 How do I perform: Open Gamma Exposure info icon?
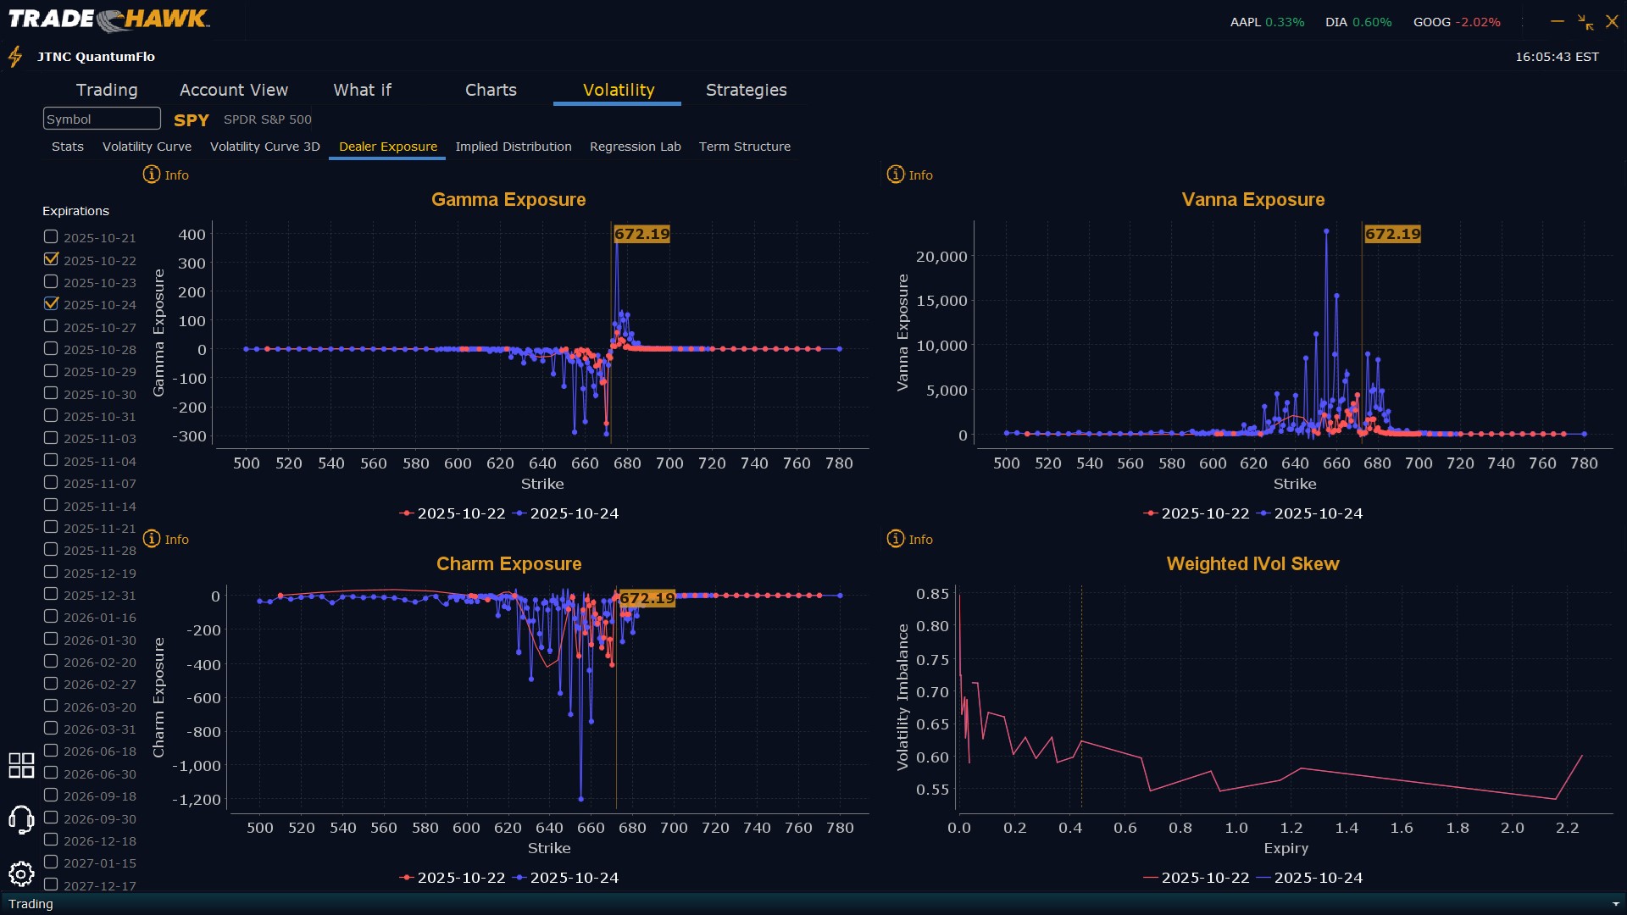pyautogui.click(x=152, y=175)
